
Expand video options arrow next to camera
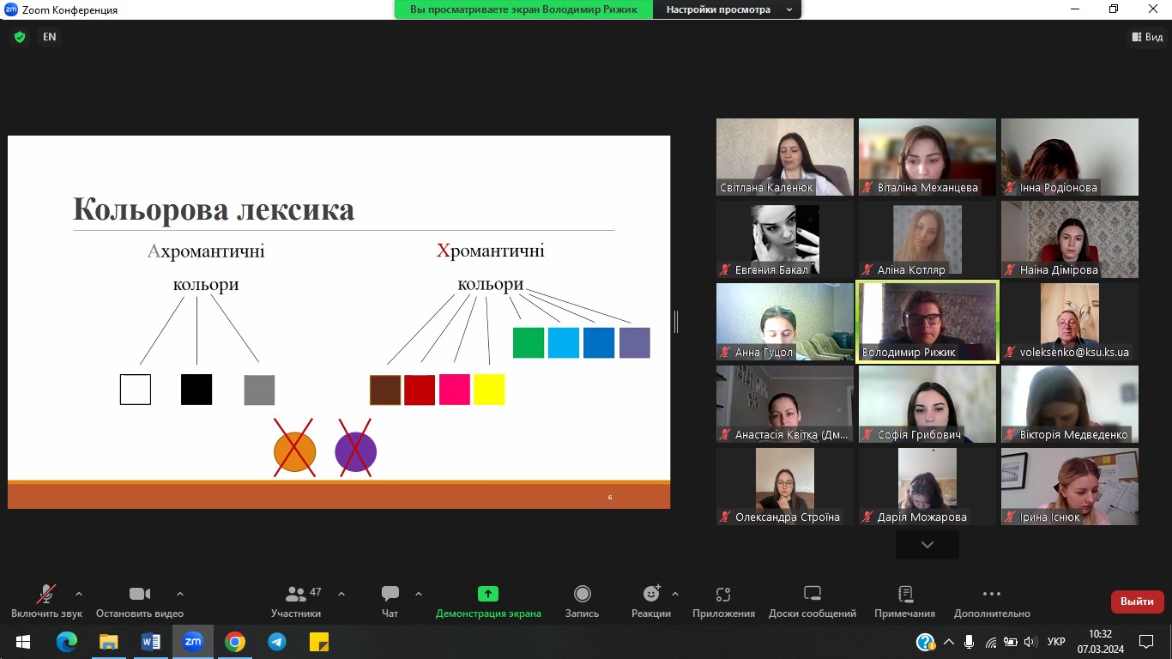pos(180,594)
